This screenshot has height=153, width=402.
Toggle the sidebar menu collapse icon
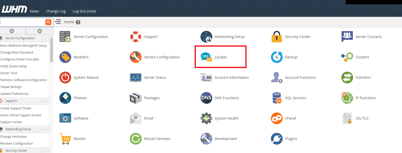[58, 22]
